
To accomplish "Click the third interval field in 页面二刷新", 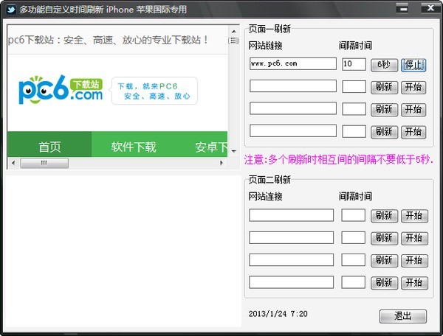I will tap(354, 260).
